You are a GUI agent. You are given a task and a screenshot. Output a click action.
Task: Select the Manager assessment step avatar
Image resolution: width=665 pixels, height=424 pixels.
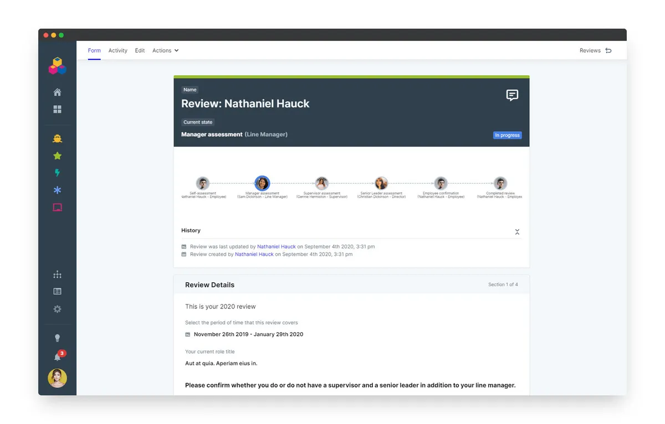pyautogui.click(x=262, y=183)
